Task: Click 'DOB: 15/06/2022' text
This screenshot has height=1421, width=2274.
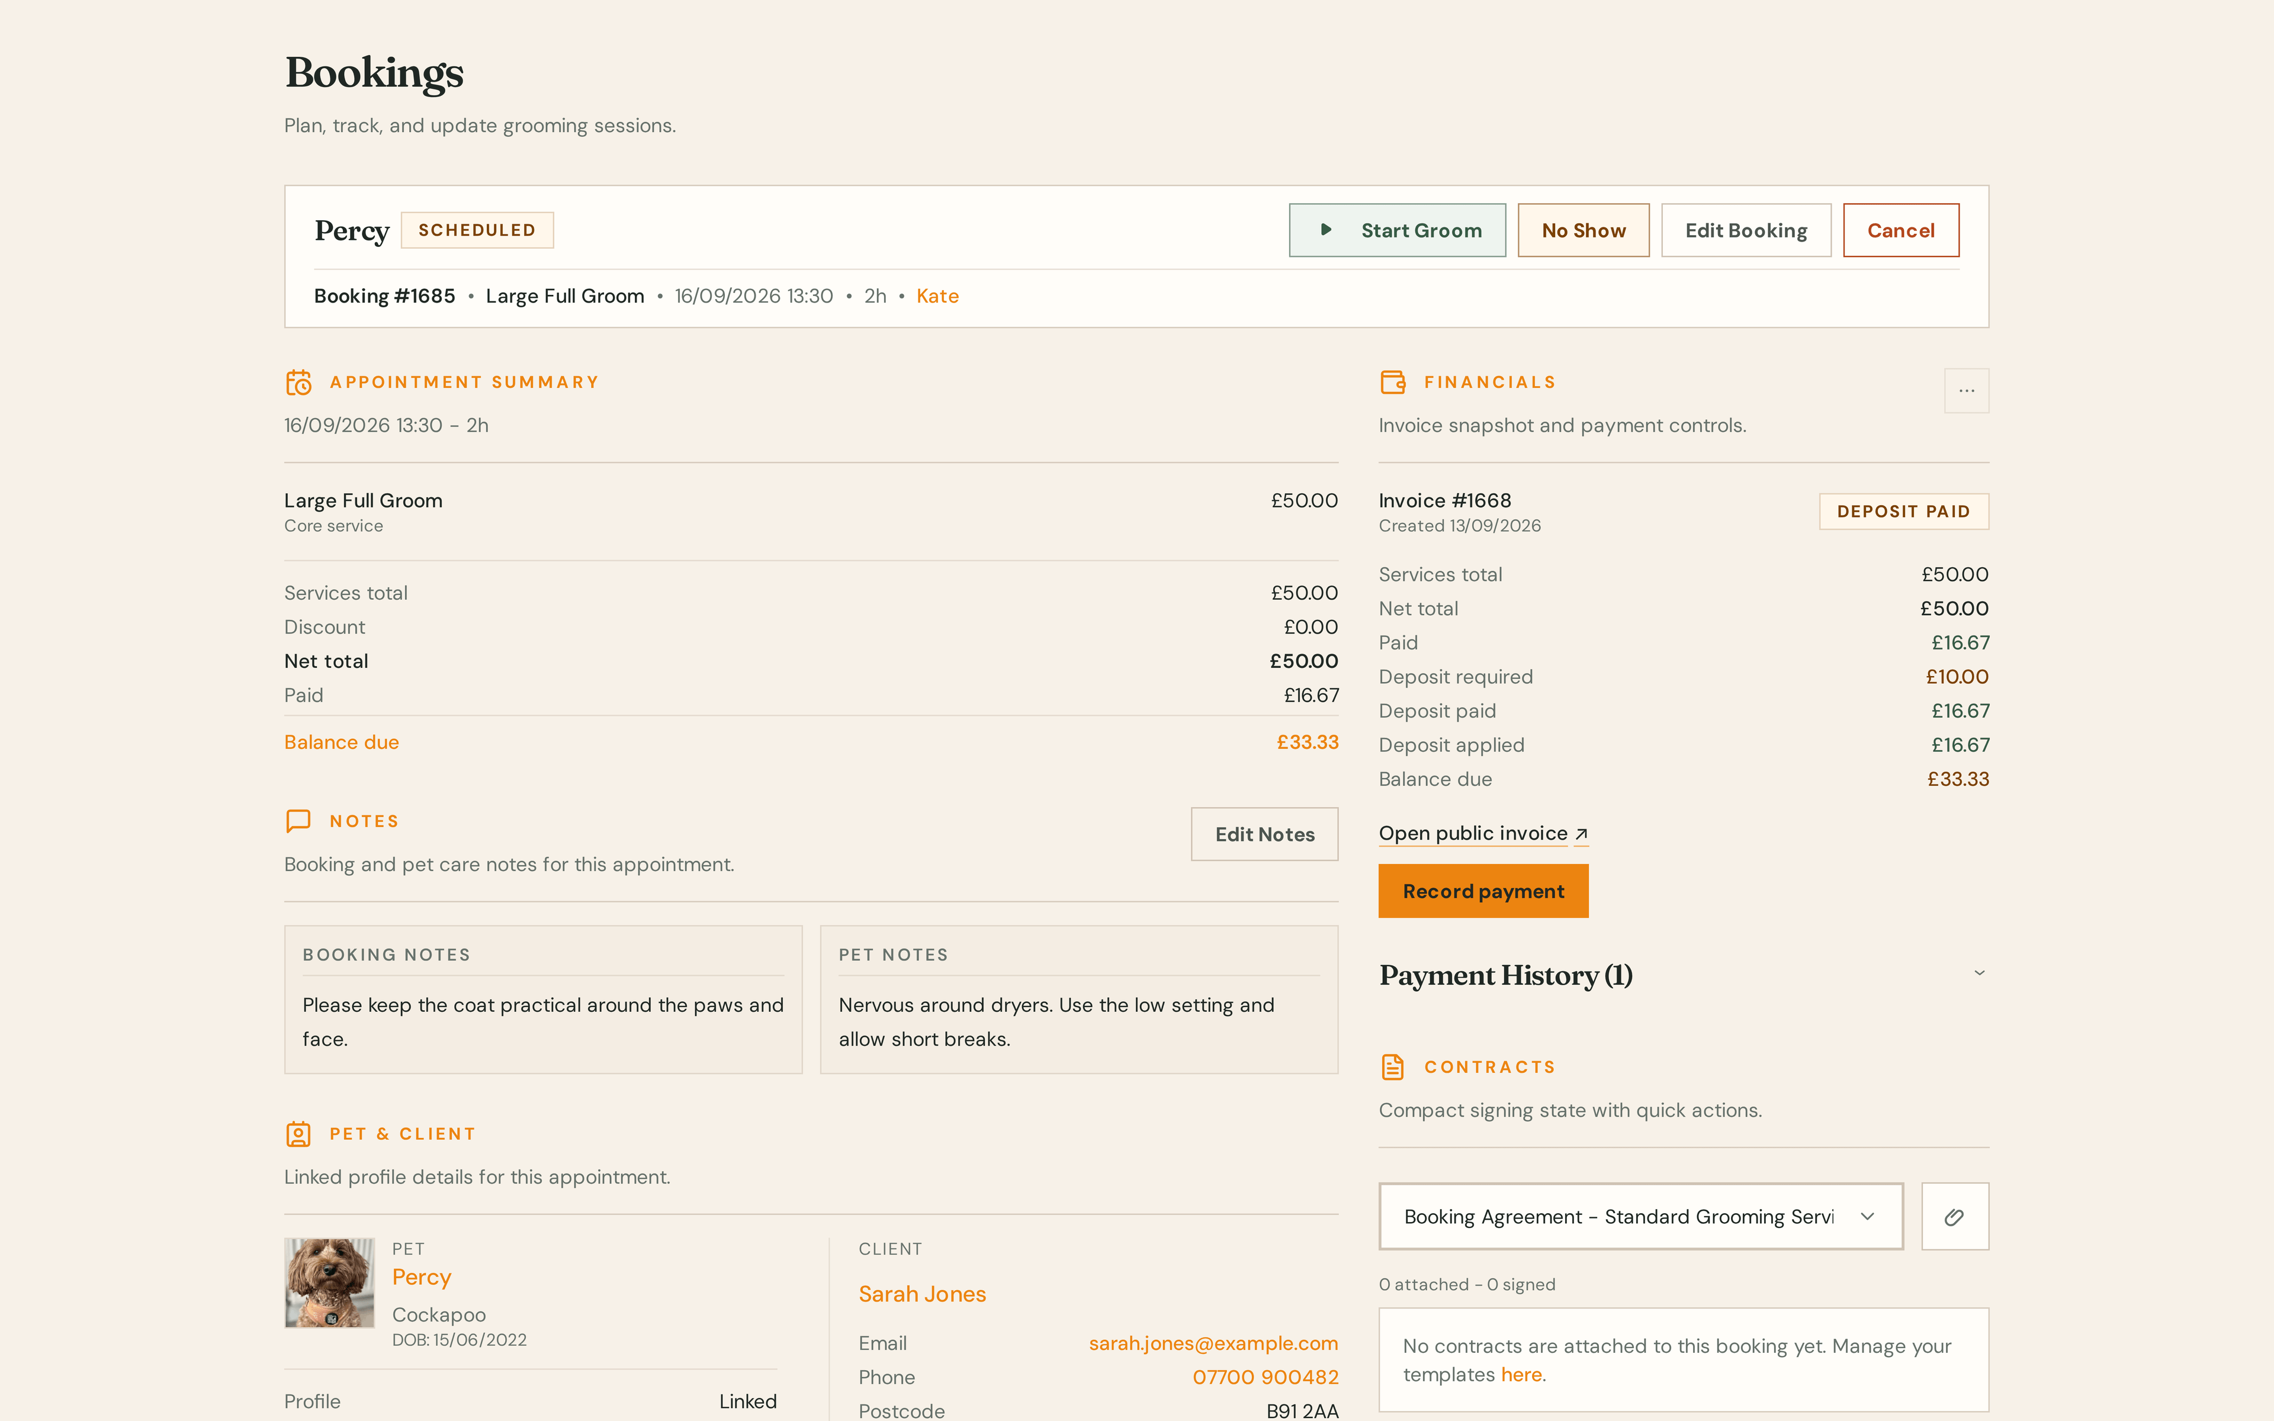Action: 458,1340
